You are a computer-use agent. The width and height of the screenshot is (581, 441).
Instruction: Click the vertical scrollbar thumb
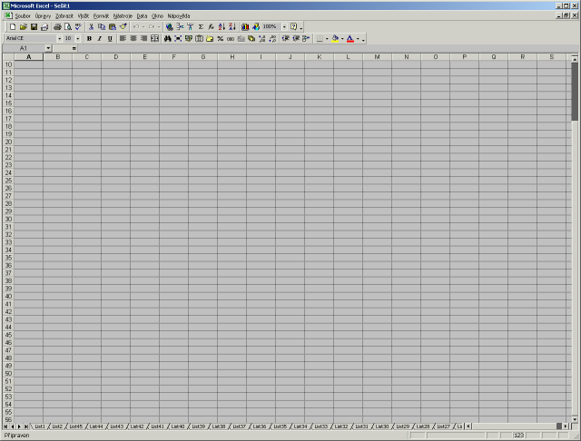(575, 91)
